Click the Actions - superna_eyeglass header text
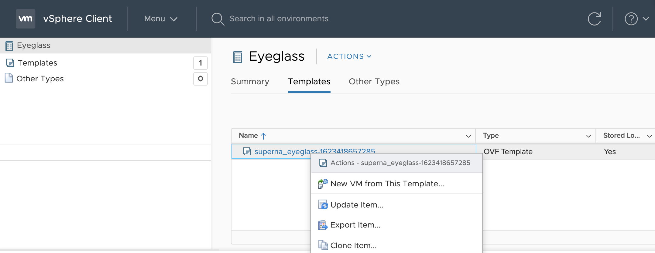Image resolution: width=655 pixels, height=253 pixels. tap(400, 163)
